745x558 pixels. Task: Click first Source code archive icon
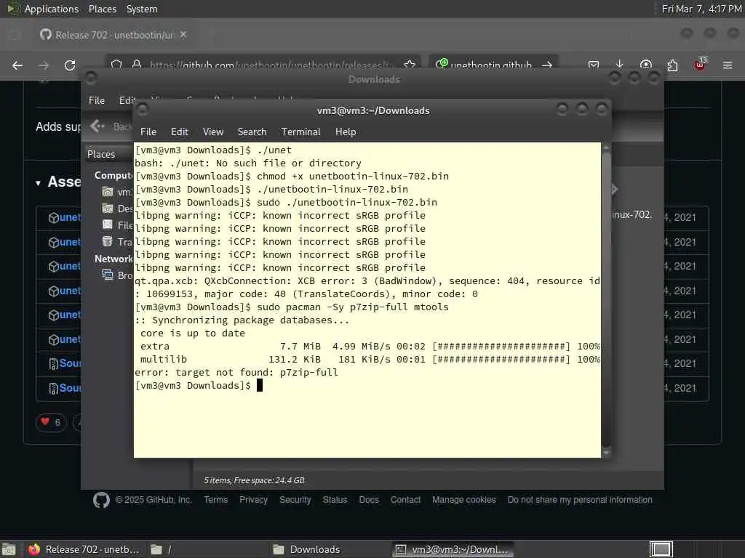(x=54, y=364)
